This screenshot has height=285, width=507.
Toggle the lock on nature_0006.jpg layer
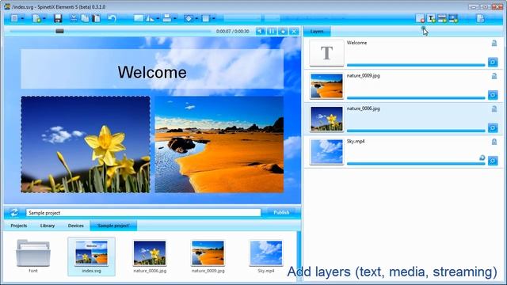click(494, 109)
